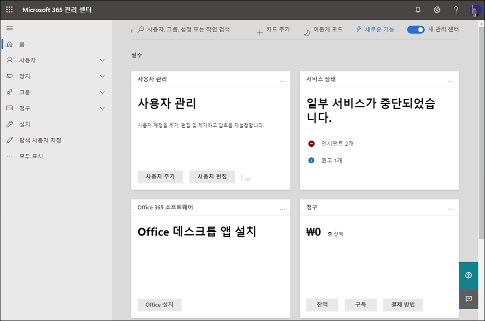
Task: Click the help question mark in header
Action: (x=456, y=9)
